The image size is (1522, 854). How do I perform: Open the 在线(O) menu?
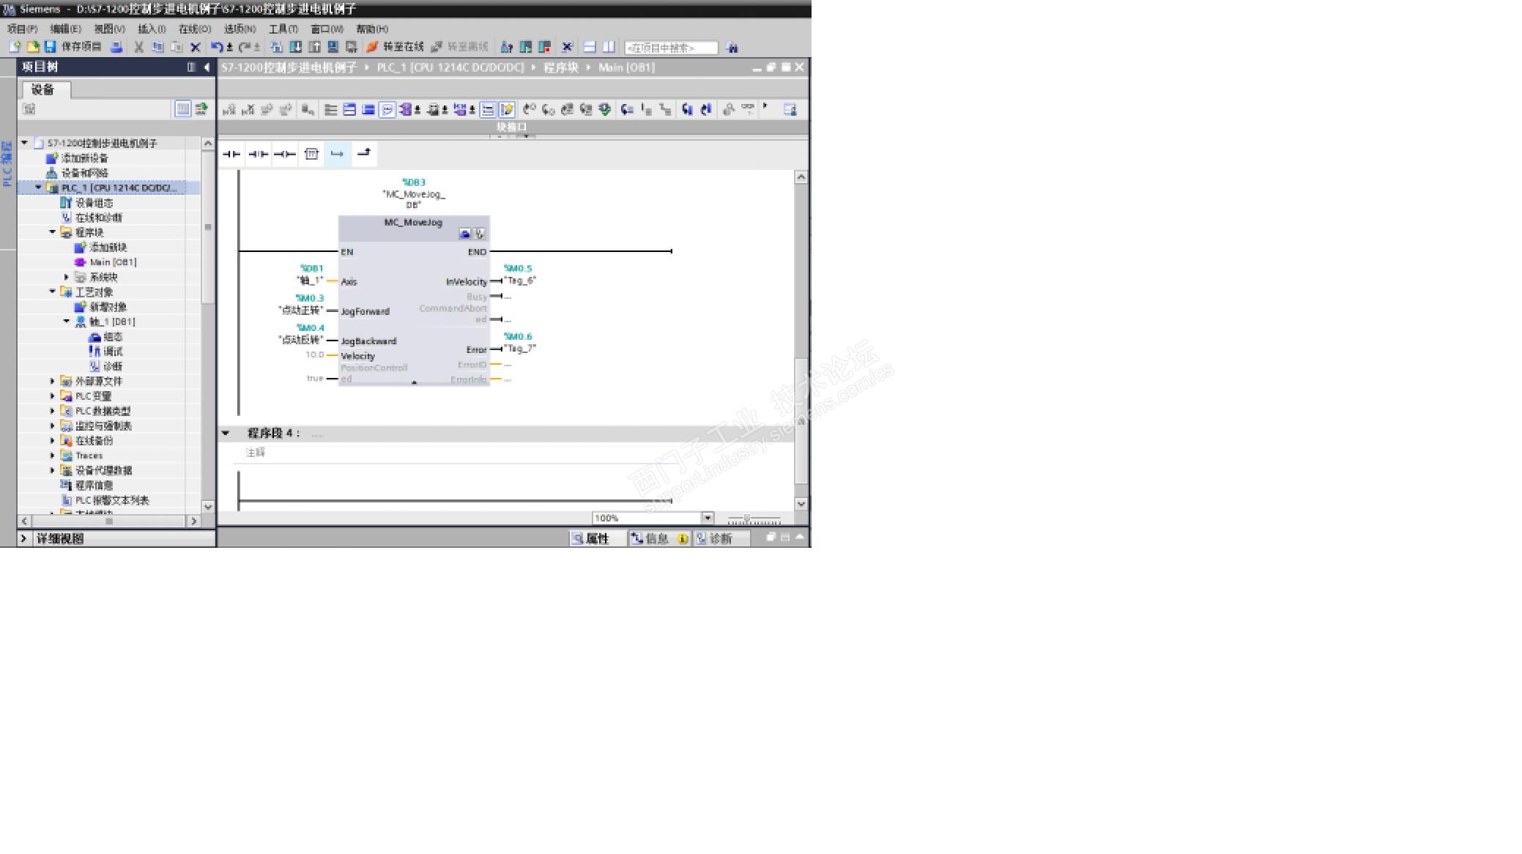(x=194, y=29)
